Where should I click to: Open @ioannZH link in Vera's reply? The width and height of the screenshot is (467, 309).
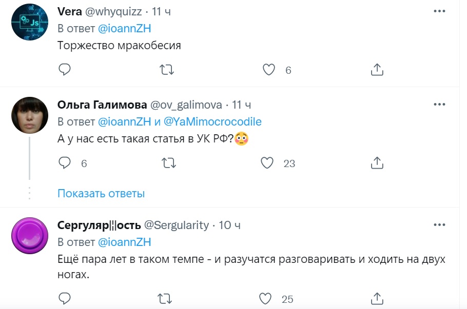[x=125, y=29]
